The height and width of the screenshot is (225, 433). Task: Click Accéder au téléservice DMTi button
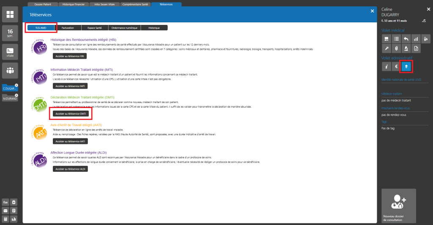71,114
